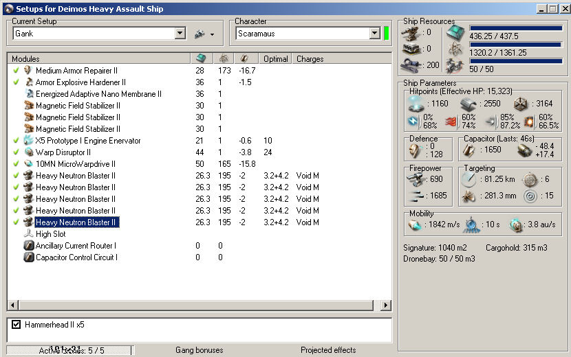Viewport: 571px width, 357px height.
Task: Click the Dronebay: 50 / 50 m3 text
Action: [439, 258]
